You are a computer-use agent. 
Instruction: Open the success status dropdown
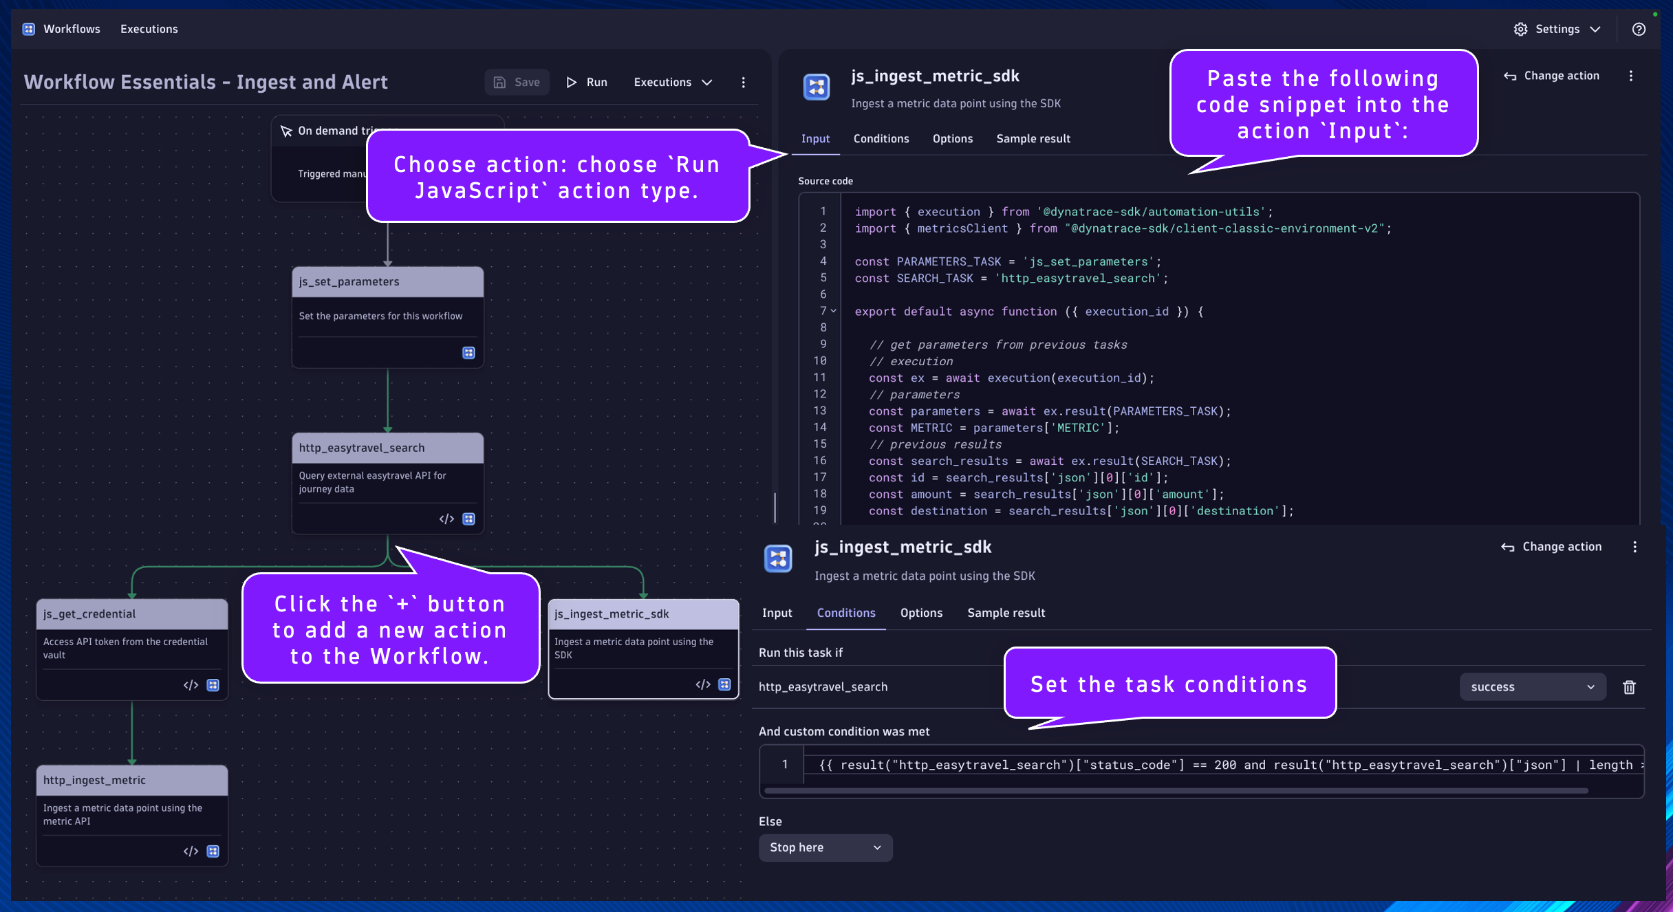click(1533, 687)
